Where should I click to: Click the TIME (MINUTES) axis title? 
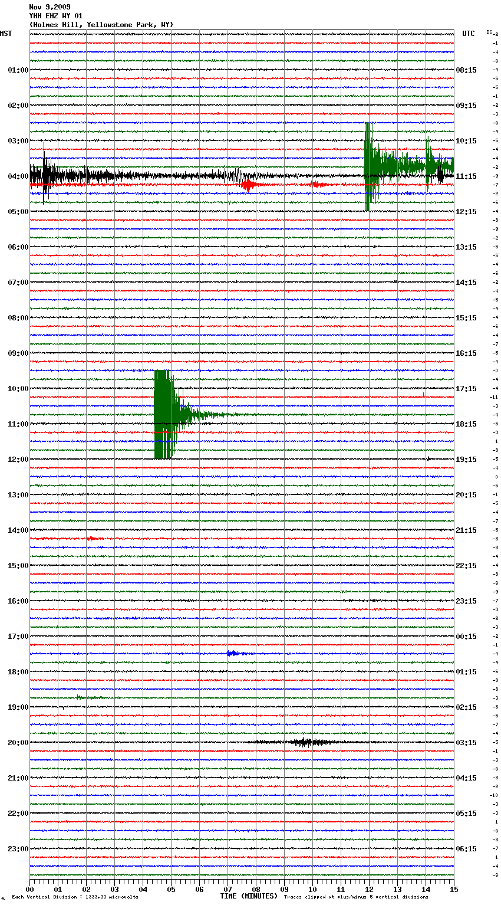[x=249, y=896]
